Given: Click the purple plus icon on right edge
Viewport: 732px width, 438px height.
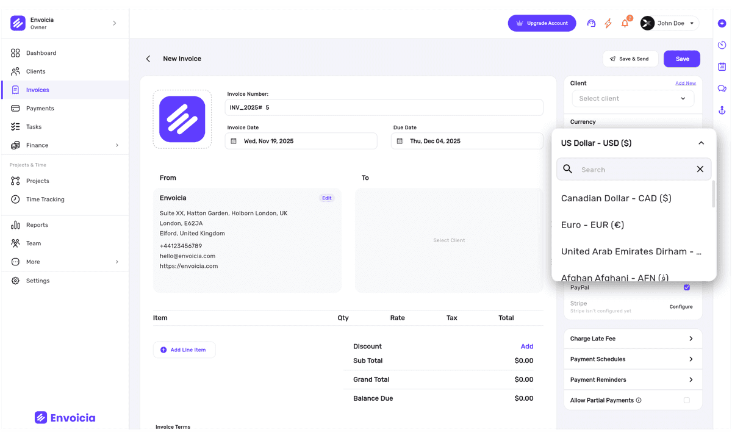Looking at the screenshot, I should [x=722, y=23].
